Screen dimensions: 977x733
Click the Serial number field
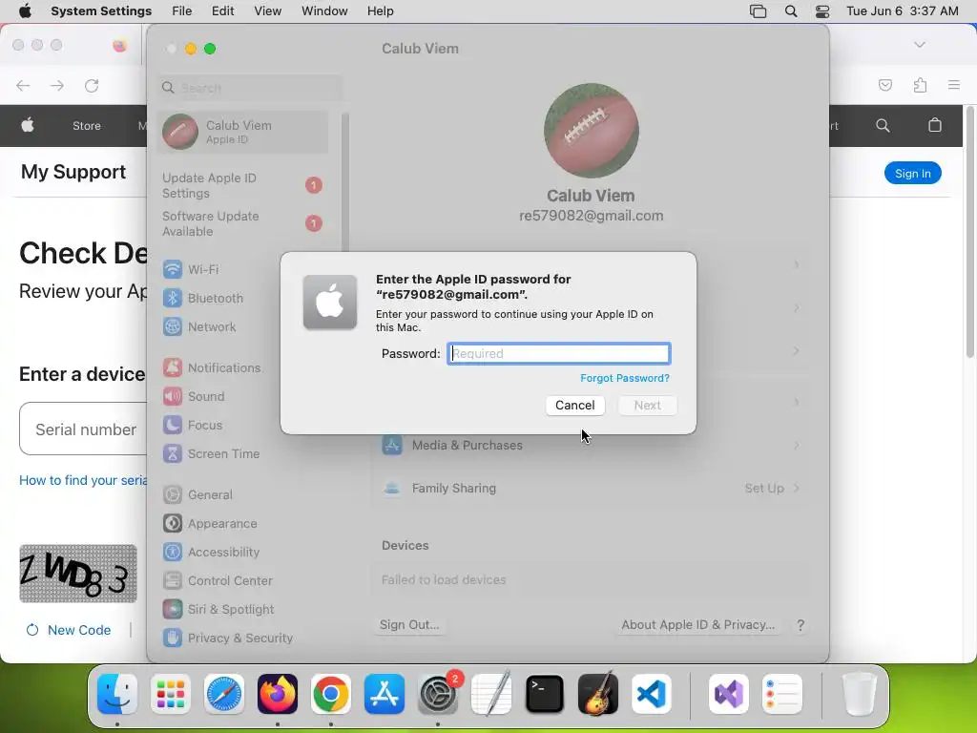(x=84, y=429)
